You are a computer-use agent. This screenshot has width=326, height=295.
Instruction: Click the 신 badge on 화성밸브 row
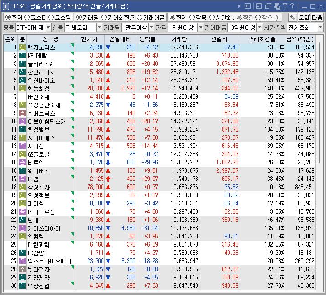(22, 130)
